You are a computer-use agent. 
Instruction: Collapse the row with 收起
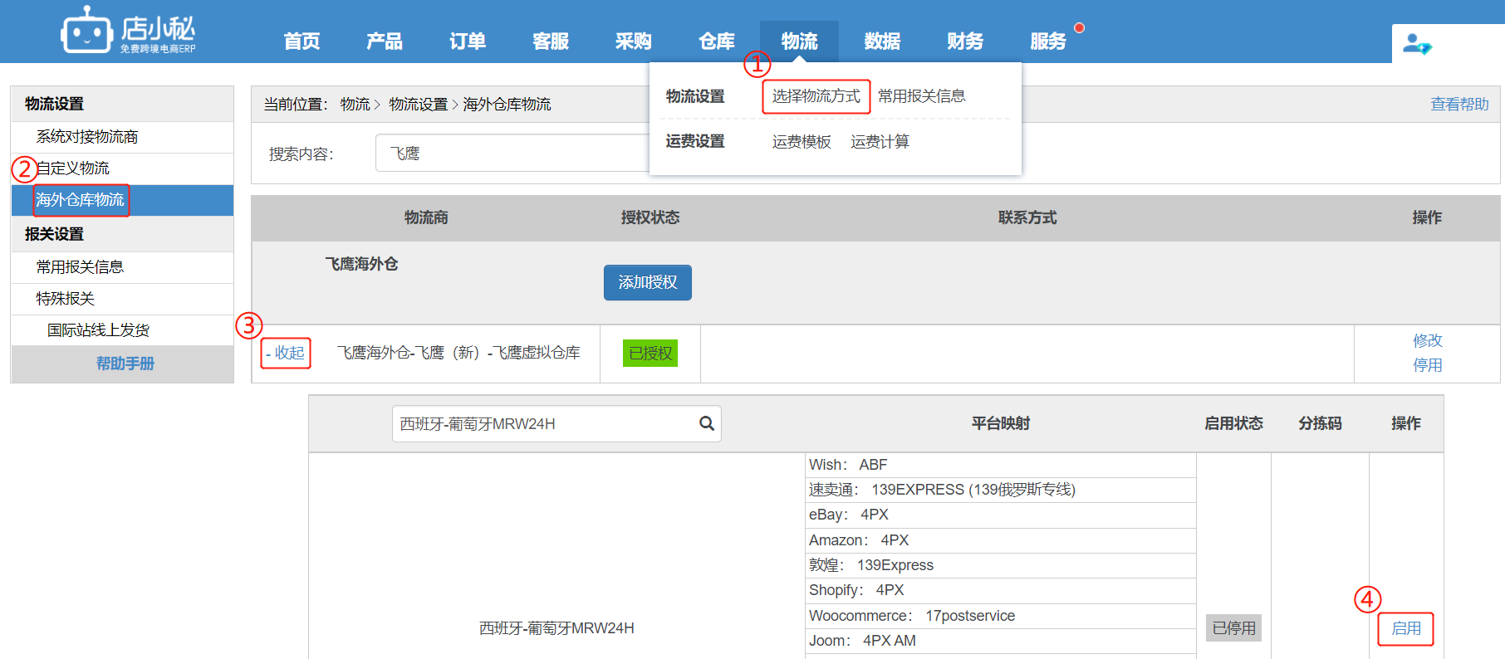point(286,353)
